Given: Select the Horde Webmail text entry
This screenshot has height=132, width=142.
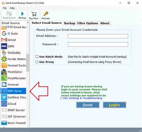Looking at the screenshot, I should (x=17, y=59).
